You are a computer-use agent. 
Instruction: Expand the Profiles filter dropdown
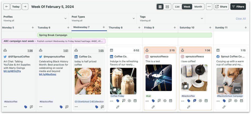66,18
